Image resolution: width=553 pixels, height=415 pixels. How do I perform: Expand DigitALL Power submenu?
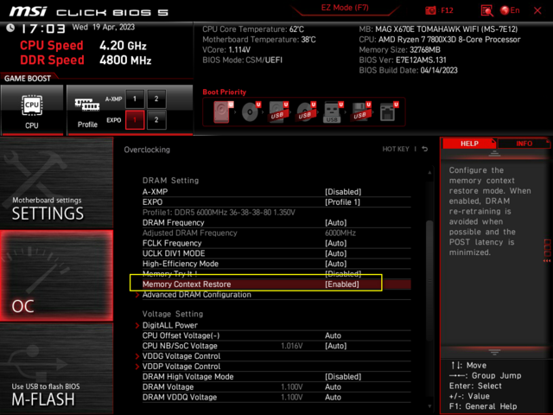169,325
